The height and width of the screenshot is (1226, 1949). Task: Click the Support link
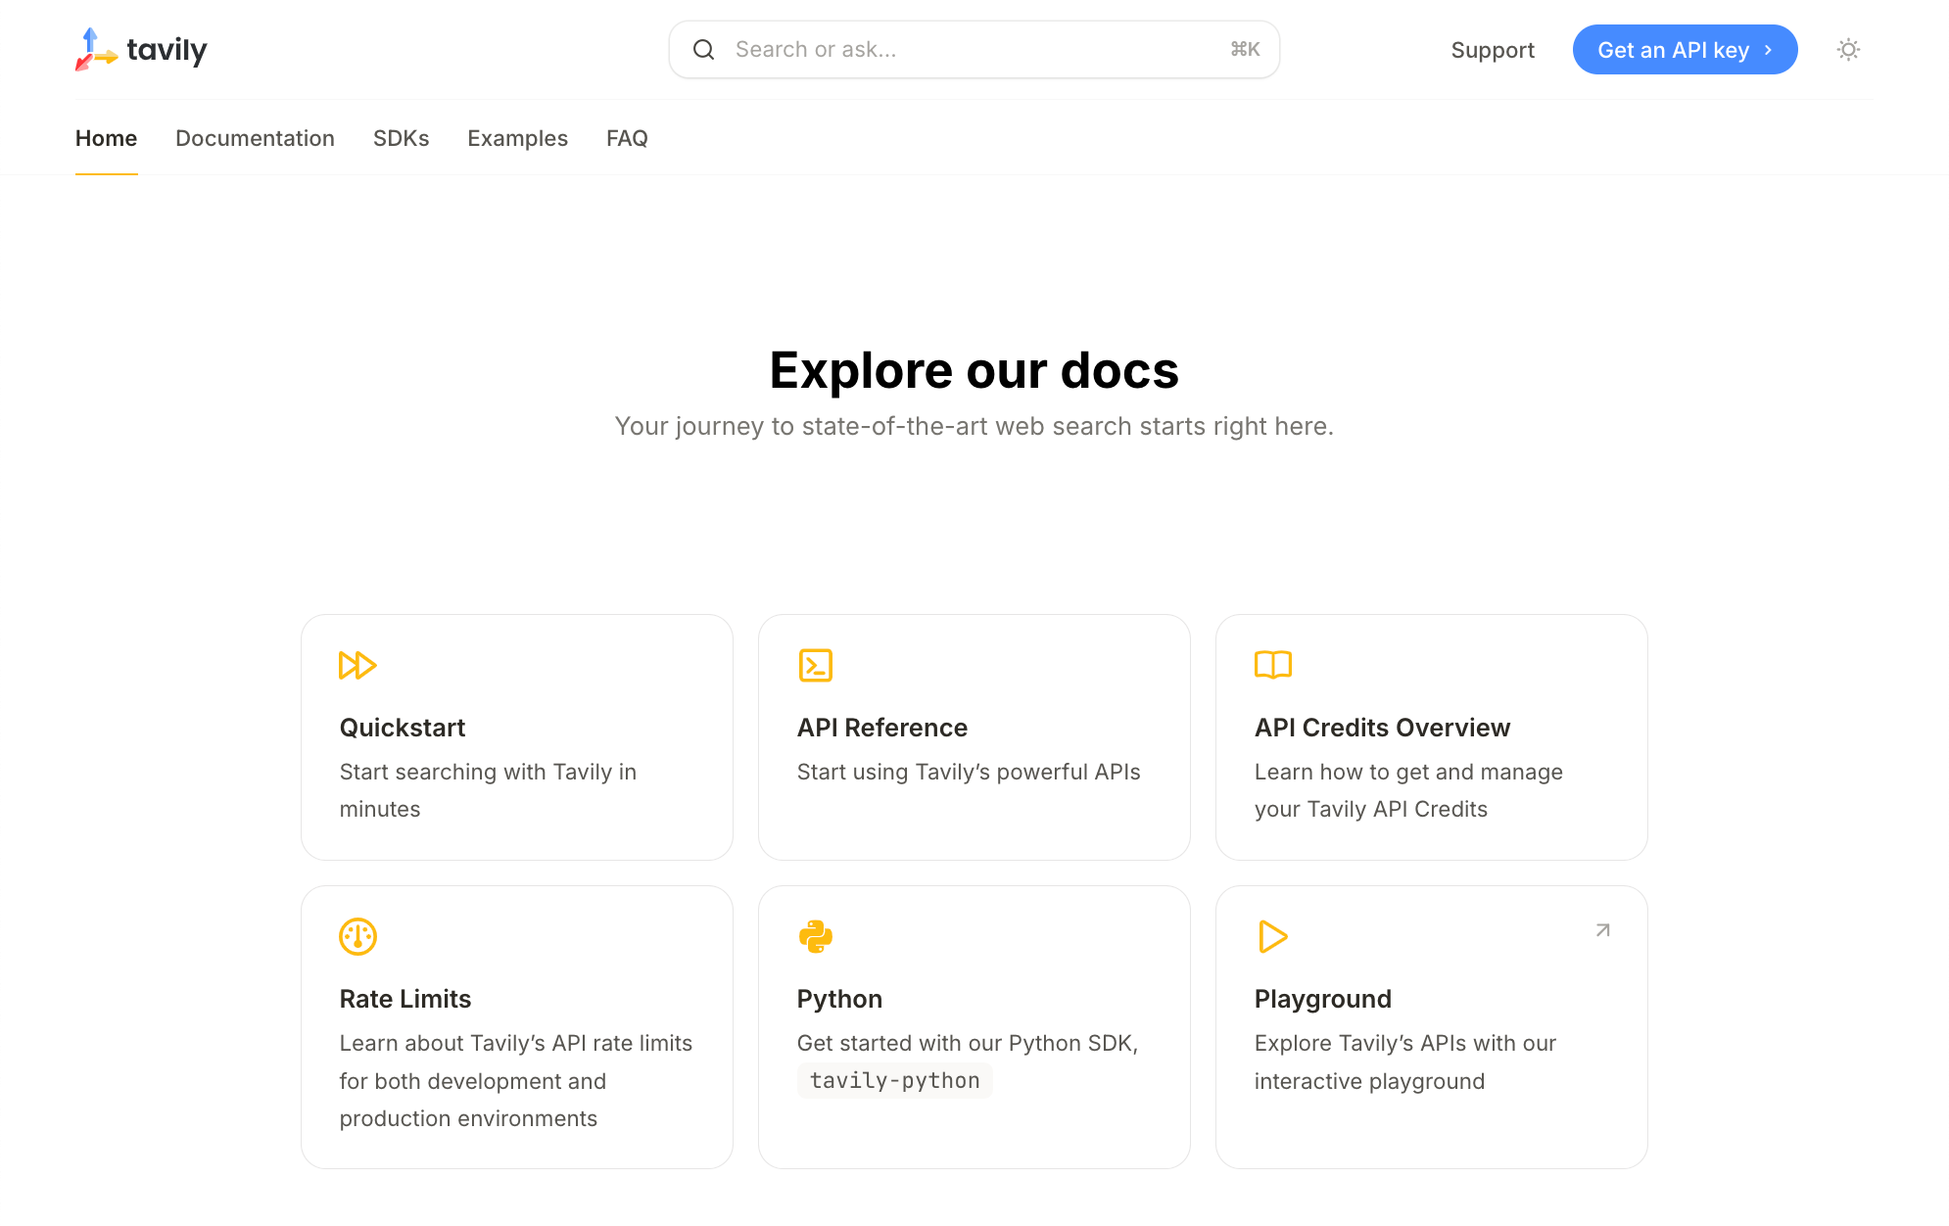tap(1492, 49)
